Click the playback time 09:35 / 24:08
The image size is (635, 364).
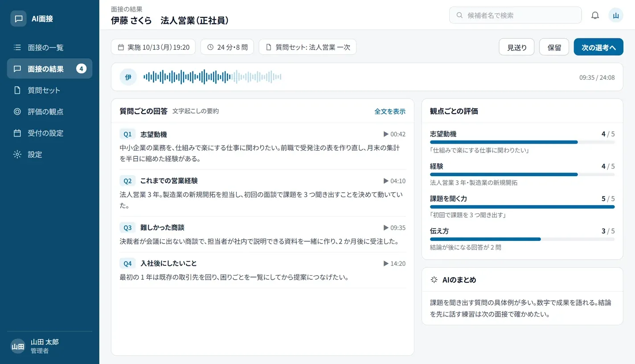pyautogui.click(x=597, y=78)
